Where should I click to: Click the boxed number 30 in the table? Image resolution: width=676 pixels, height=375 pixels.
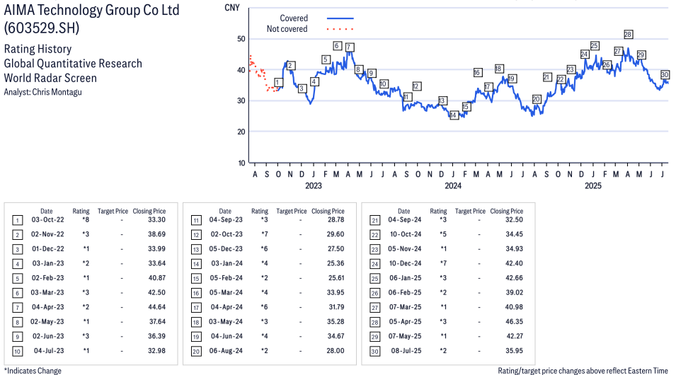point(375,352)
